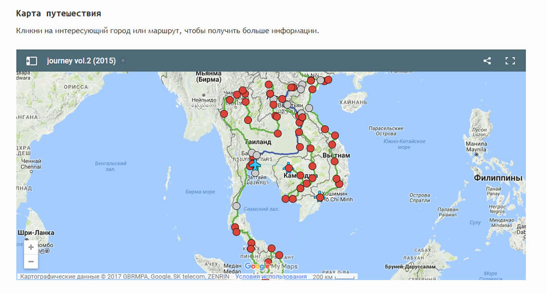Expand the map to full screen
547x294 pixels.
(x=510, y=61)
